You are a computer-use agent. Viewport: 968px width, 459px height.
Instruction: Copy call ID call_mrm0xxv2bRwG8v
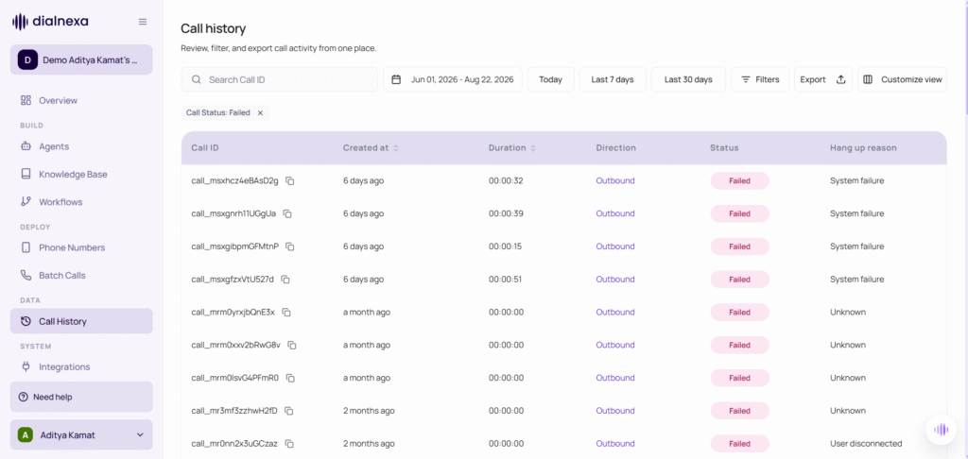pyautogui.click(x=292, y=345)
